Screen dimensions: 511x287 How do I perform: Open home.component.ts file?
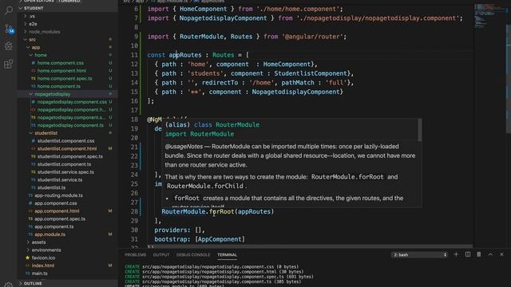coord(58,86)
